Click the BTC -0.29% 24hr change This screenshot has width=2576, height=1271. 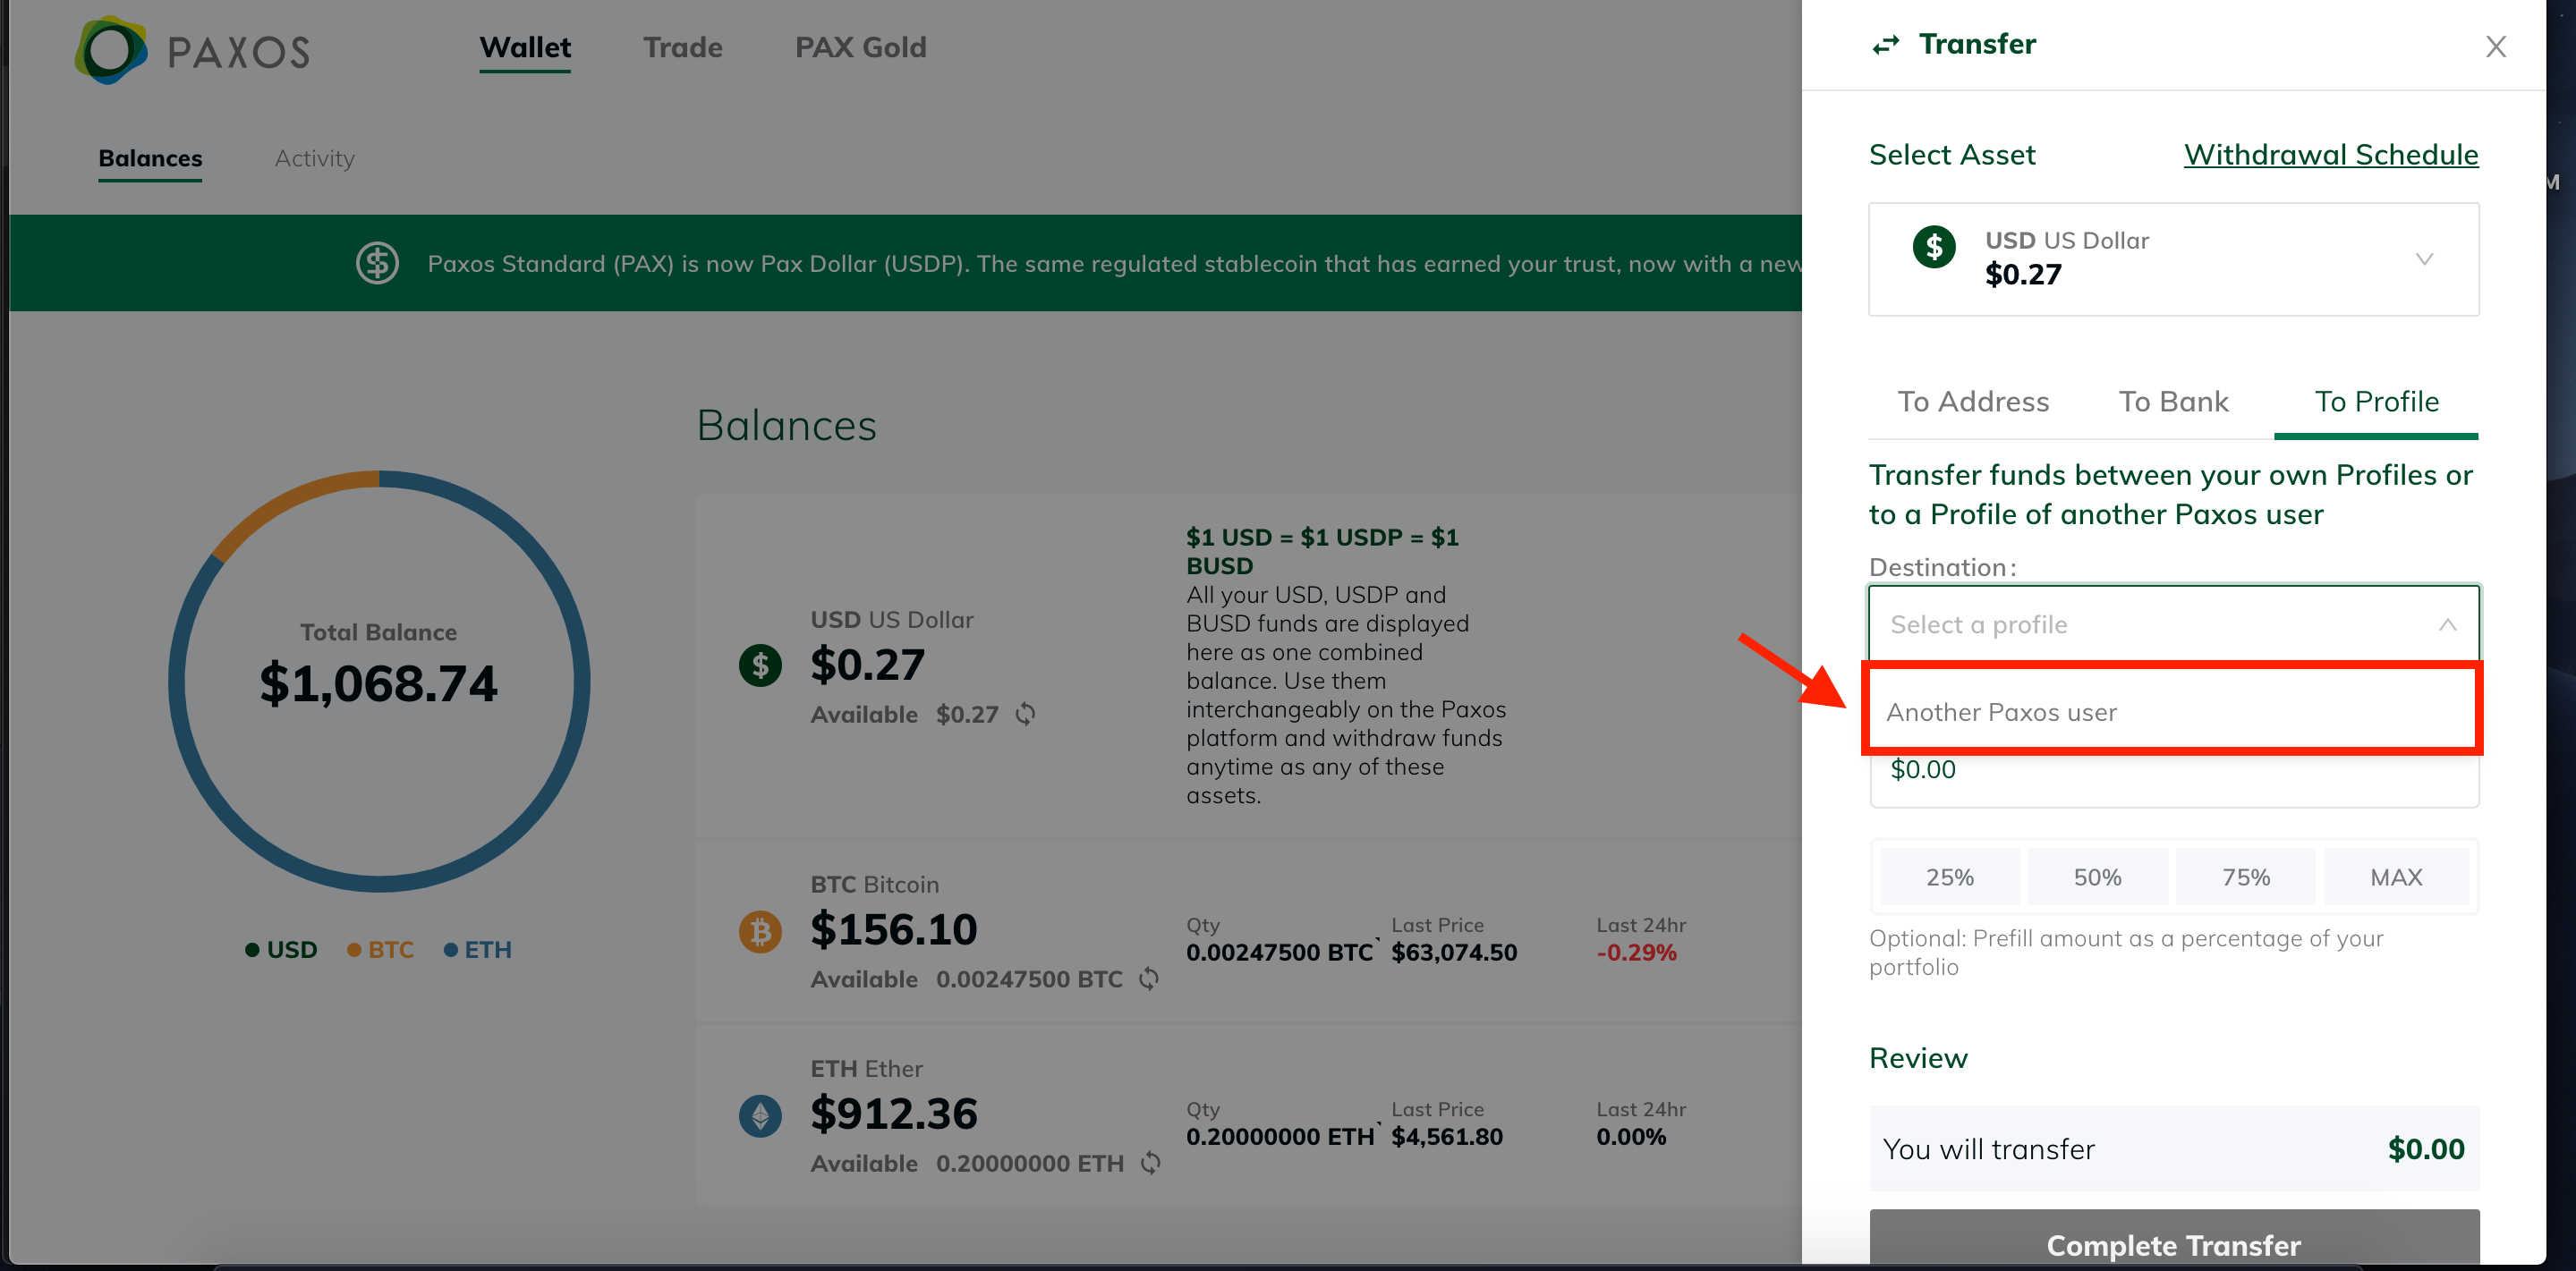[1636, 953]
